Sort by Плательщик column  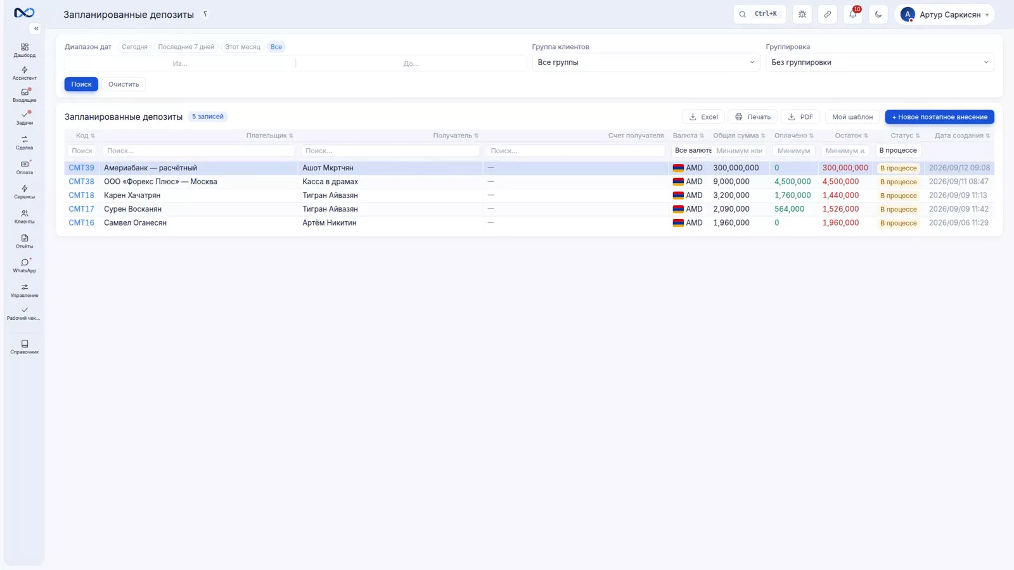click(269, 136)
